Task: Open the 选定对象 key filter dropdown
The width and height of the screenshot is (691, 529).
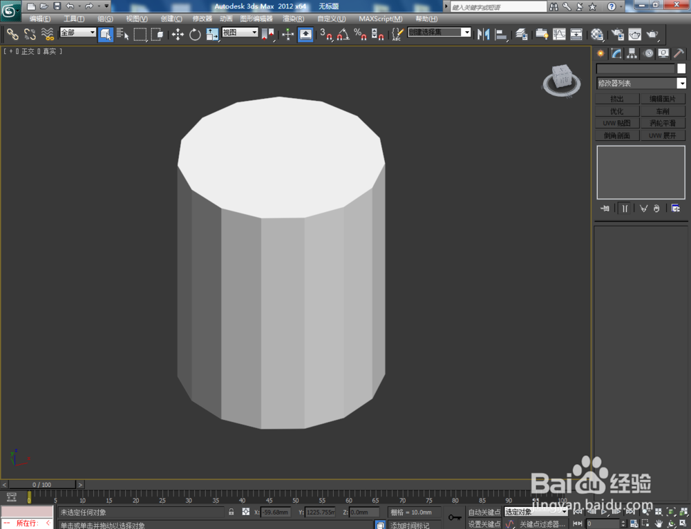Action: pyautogui.click(x=536, y=512)
